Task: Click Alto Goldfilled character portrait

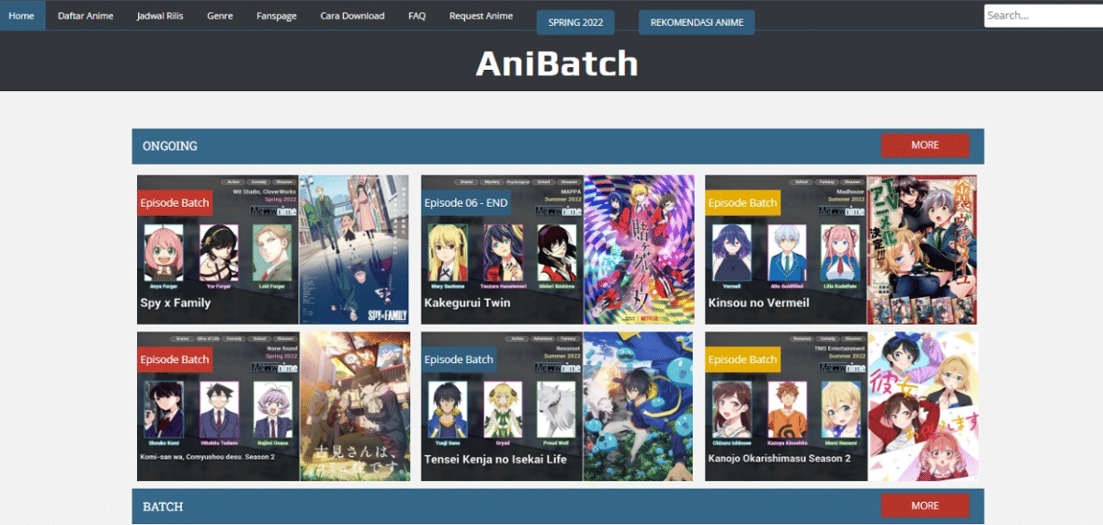Action: click(x=787, y=253)
